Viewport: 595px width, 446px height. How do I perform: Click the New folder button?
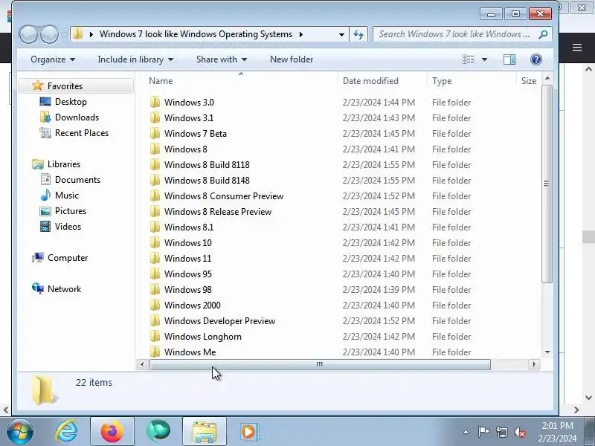(292, 59)
